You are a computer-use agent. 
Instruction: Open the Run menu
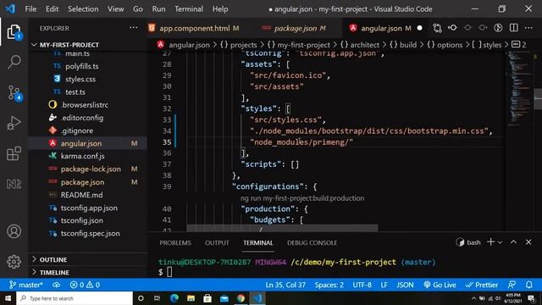pyautogui.click(x=158, y=9)
